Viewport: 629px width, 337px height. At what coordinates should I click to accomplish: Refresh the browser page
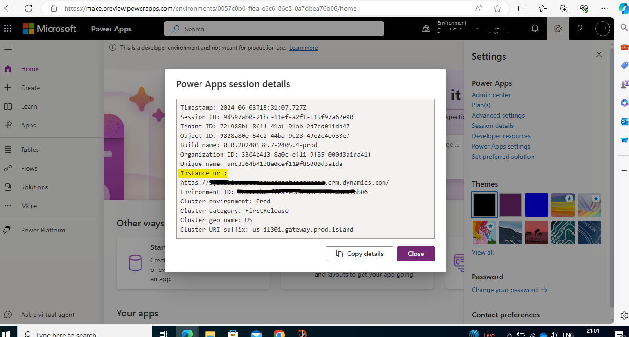(29, 8)
